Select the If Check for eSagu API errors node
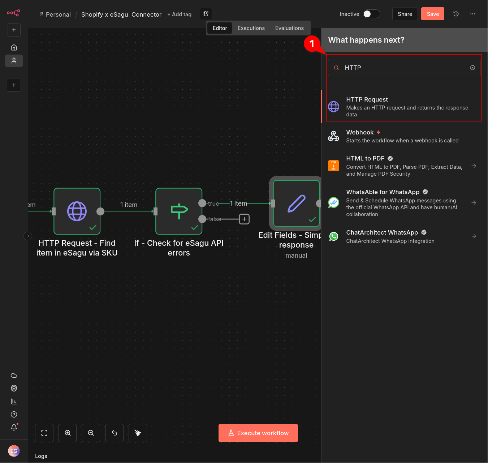This screenshot has height=463, width=488. [179, 211]
